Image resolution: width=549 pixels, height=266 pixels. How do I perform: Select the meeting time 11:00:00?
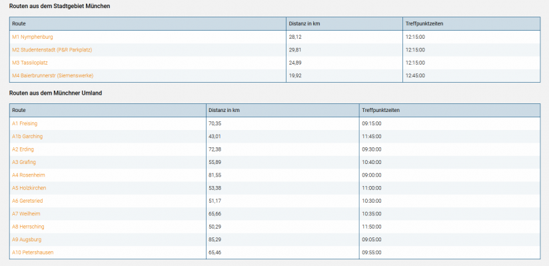click(x=372, y=188)
